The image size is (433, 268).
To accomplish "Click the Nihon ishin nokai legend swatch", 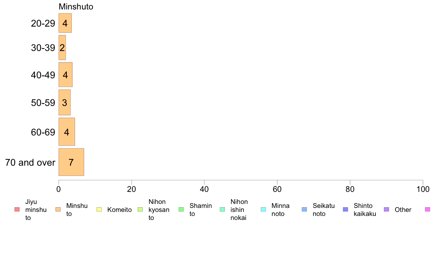I will coord(222,209).
